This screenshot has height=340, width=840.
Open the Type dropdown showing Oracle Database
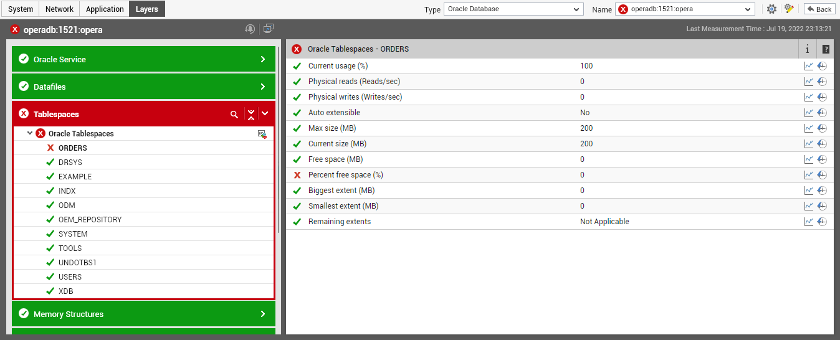[513, 9]
